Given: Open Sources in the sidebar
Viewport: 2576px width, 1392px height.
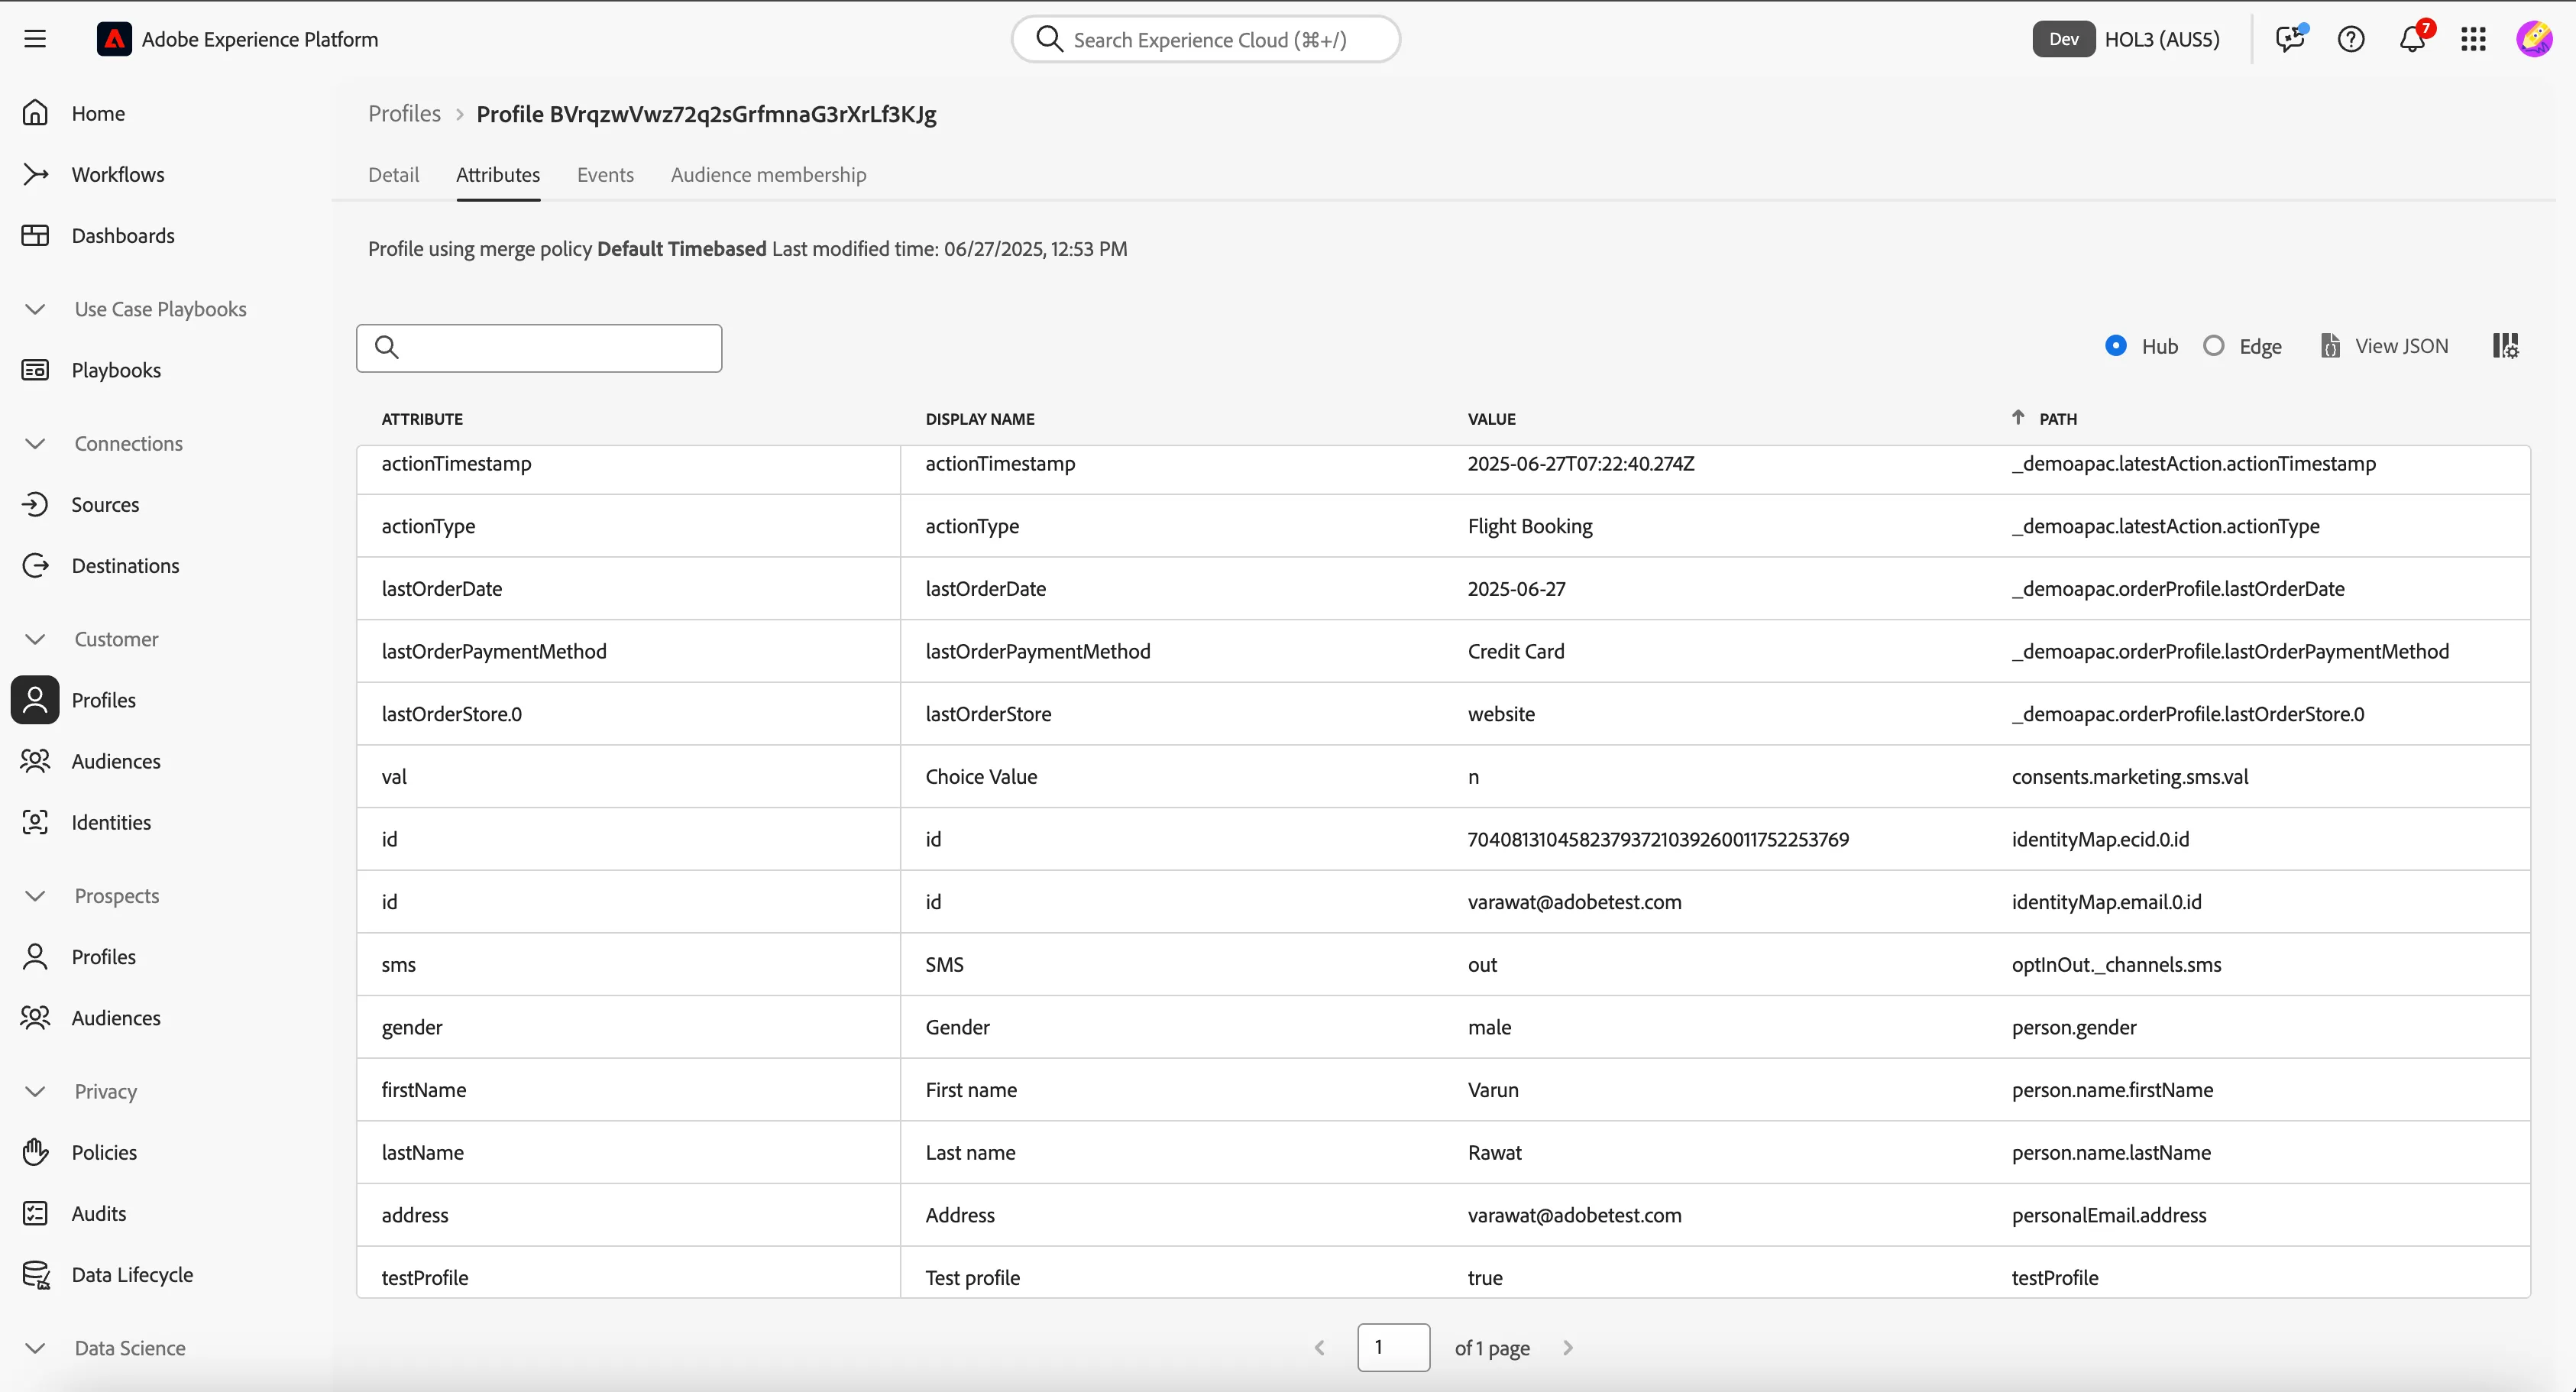Looking at the screenshot, I should click(105, 505).
